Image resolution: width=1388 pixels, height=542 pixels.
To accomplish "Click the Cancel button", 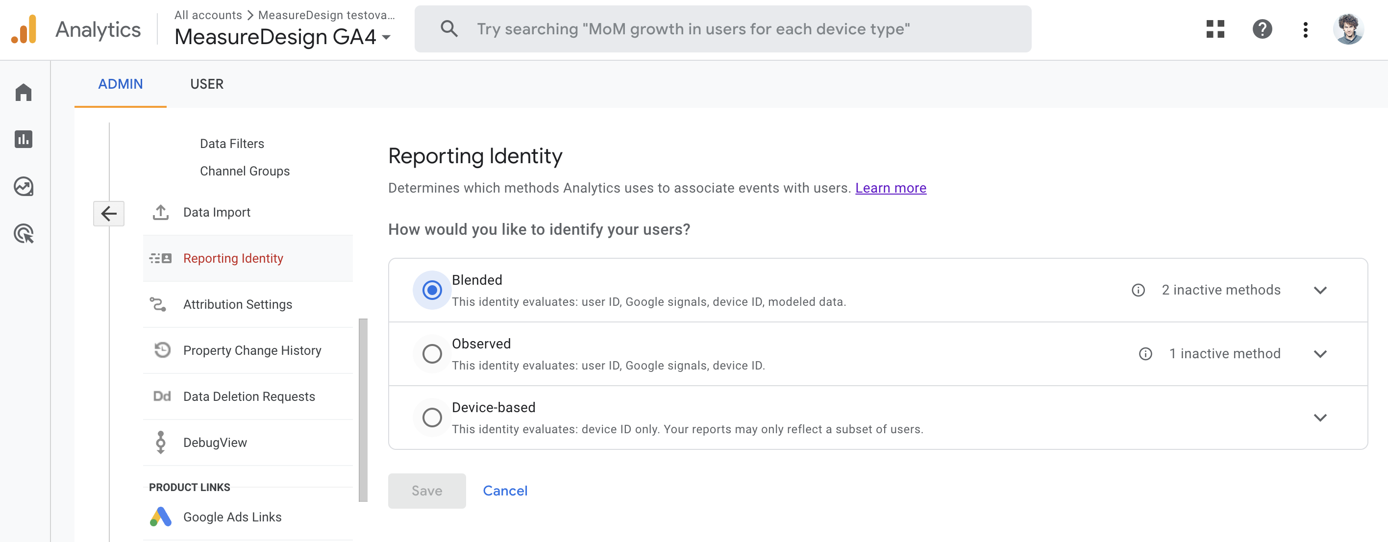I will 505,491.
